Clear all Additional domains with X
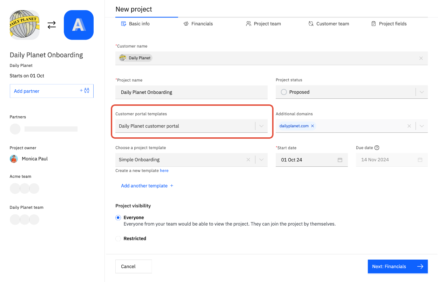The height and width of the screenshot is (282, 438). pos(409,126)
